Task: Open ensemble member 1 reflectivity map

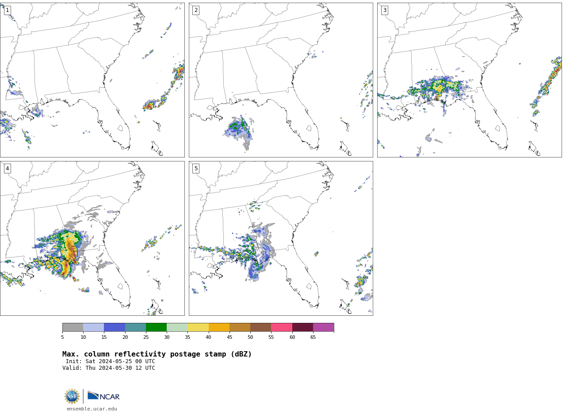Action: (92, 80)
